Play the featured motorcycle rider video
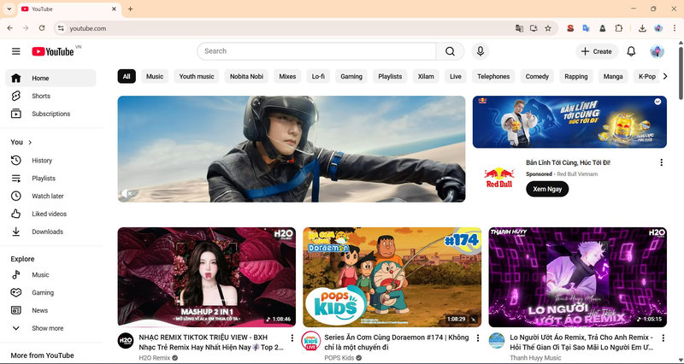The height and width of the screenshot is (364, 684). tap(292, 149)
